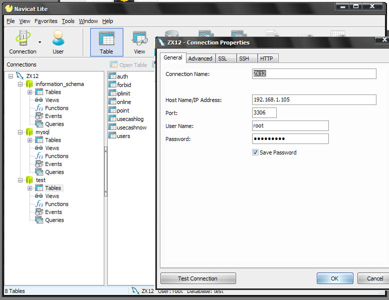Click the mysql database icon

pyautogui.click(x=29, y=132)
